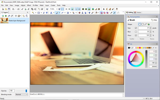This screenshot has height=100, width=160.
Task: Click the Redo arrow icon
Action: [18, 9]
